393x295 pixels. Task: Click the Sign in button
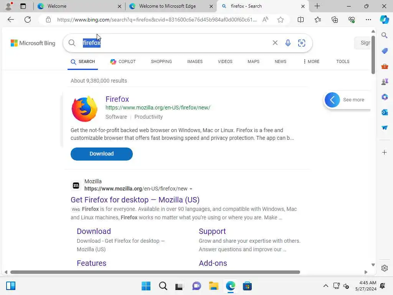(363, 43)
